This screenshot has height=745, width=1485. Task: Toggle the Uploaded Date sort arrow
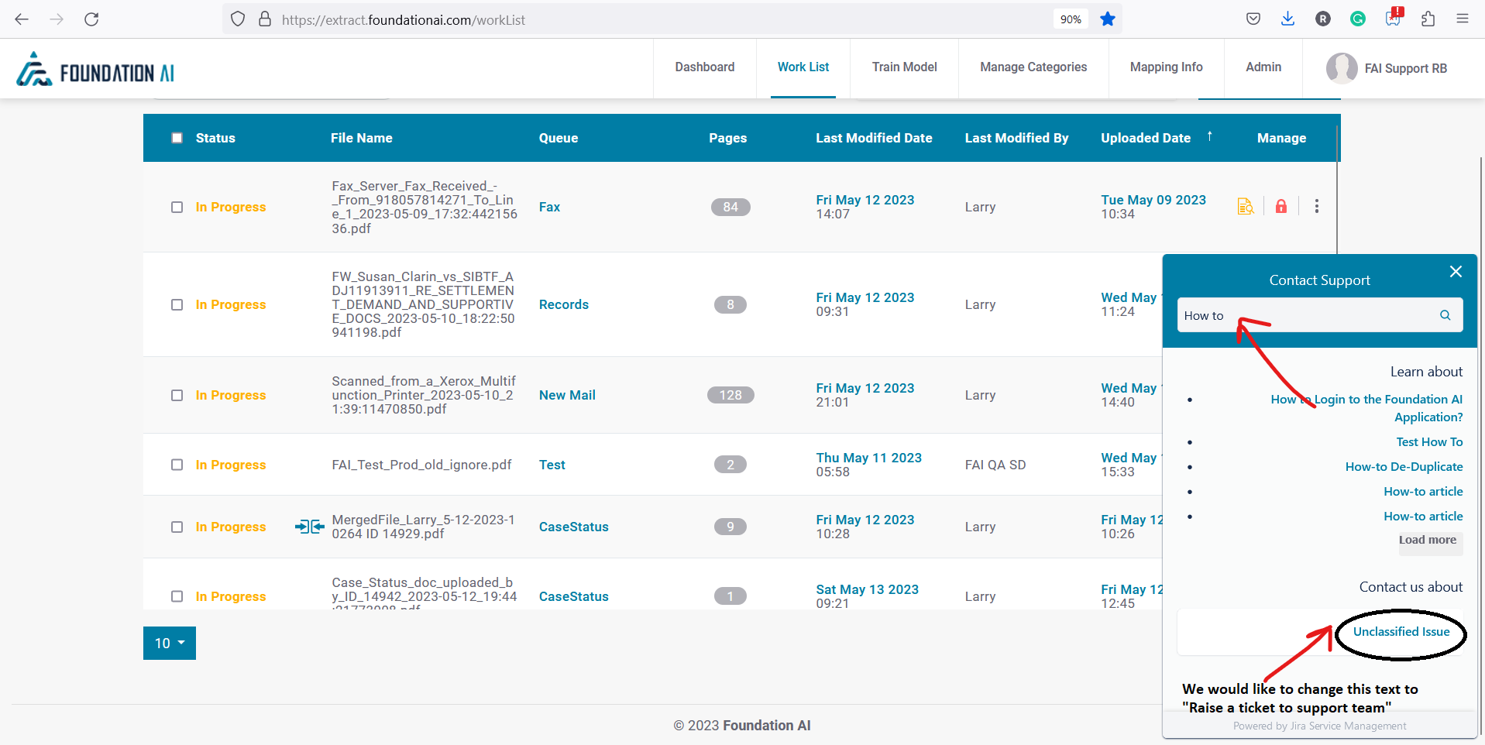1210,136
